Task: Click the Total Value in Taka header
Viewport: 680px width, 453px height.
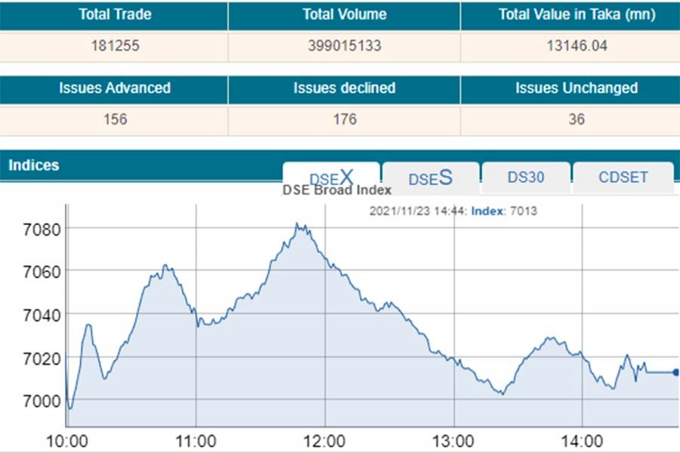Action: pos(576,15)
